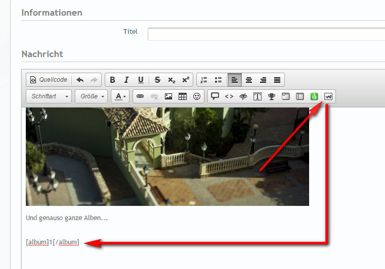Click the [album]1[/album] BBCode text
Image resolution: width=385 pixels, height=269 pixels.
coord(53,242)
